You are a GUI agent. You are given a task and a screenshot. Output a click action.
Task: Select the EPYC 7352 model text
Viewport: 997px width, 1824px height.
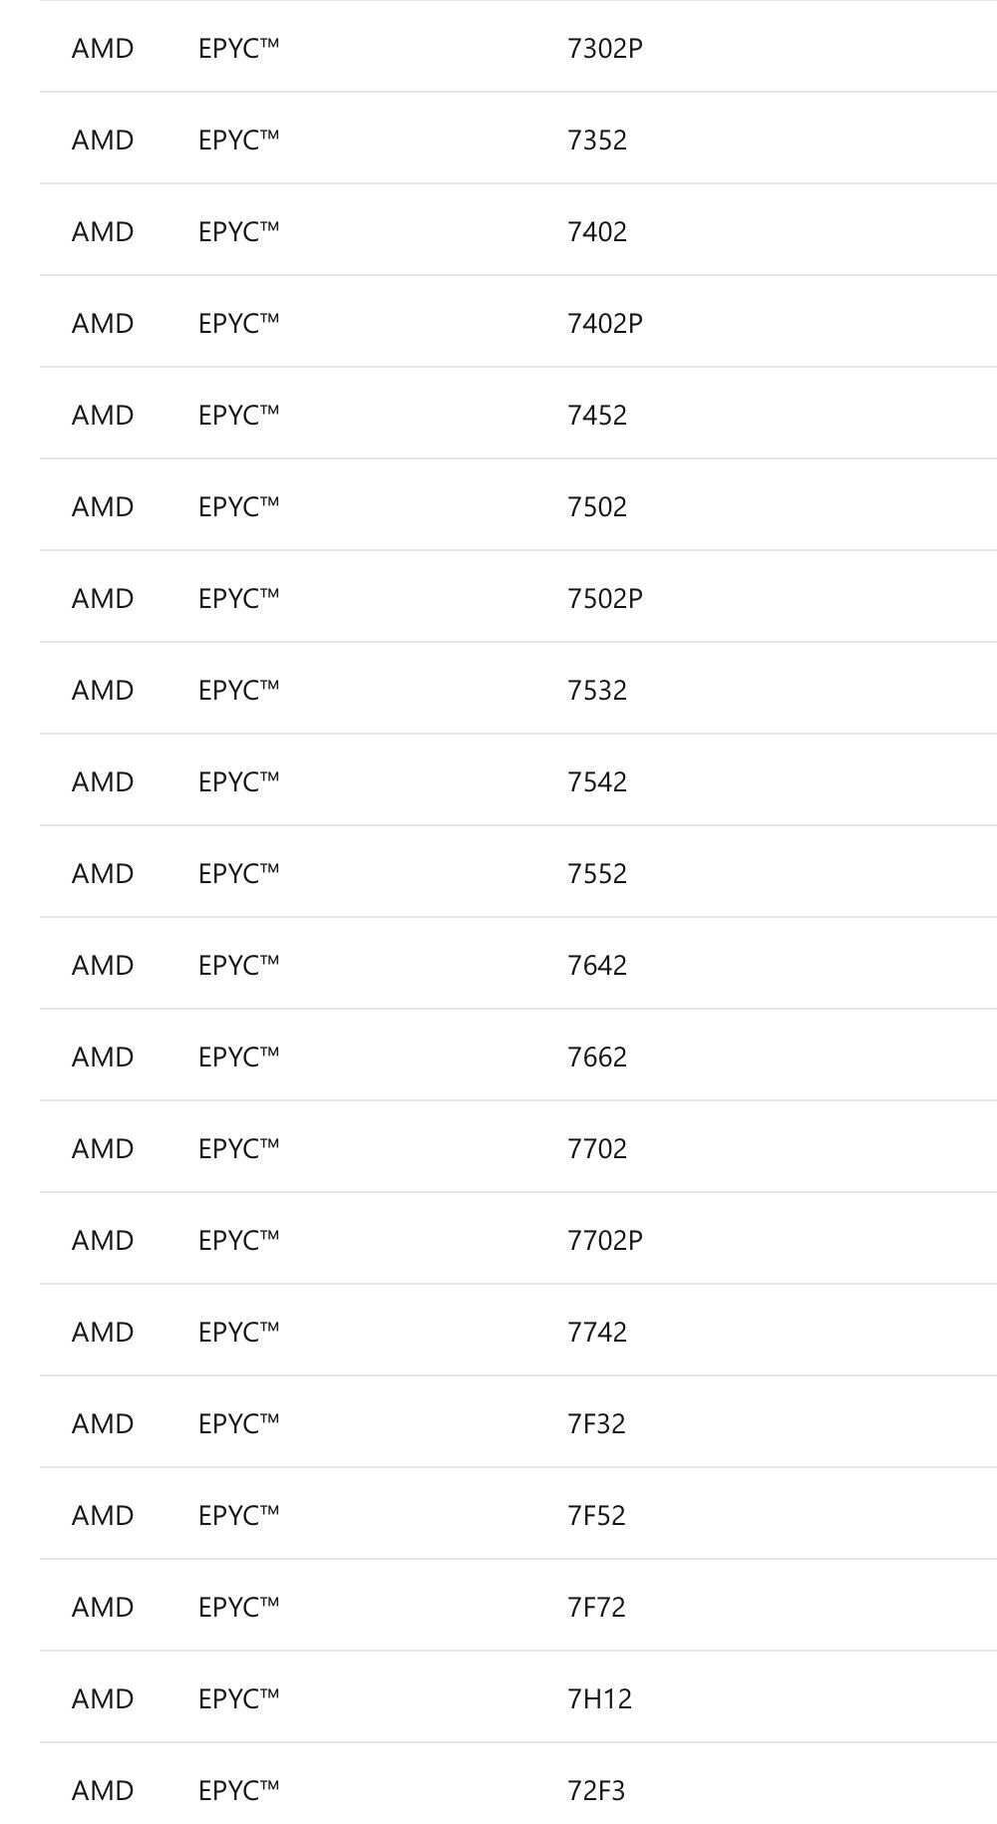point(597,141)
